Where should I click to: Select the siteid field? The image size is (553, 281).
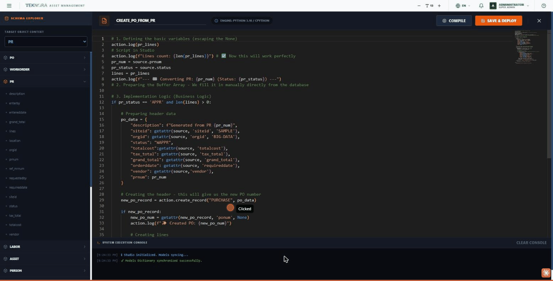13,197
